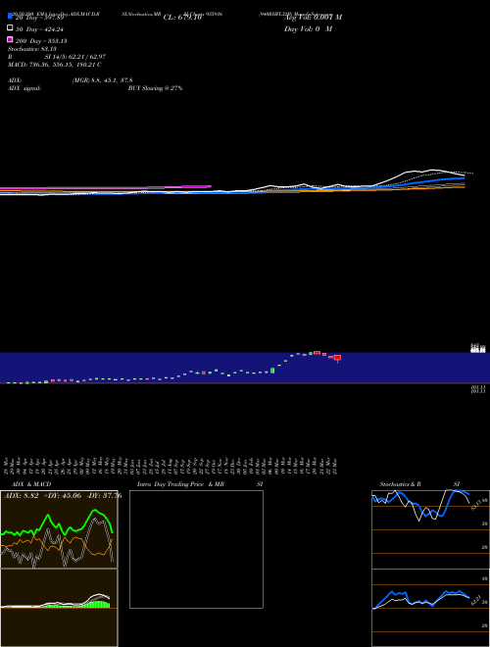Click the '(MGR) 8.8, 45.1, 37.8' ADX values

coord(103,80)
